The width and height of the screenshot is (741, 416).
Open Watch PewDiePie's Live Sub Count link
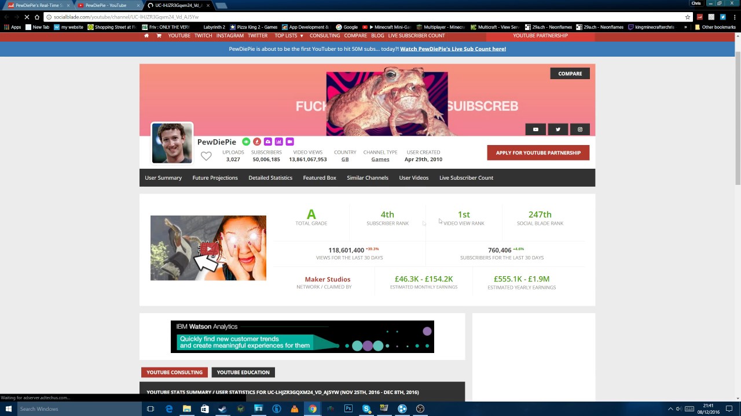tap(453, 49)
